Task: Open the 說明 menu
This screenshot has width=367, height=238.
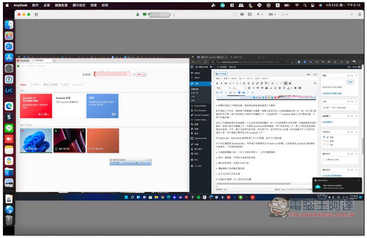Action: (105, 5)
